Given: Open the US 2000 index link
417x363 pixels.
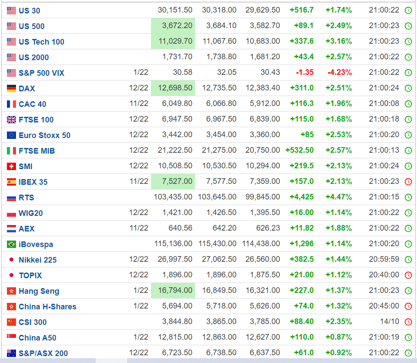Looking at the screenshot, I should coord(34,58).
